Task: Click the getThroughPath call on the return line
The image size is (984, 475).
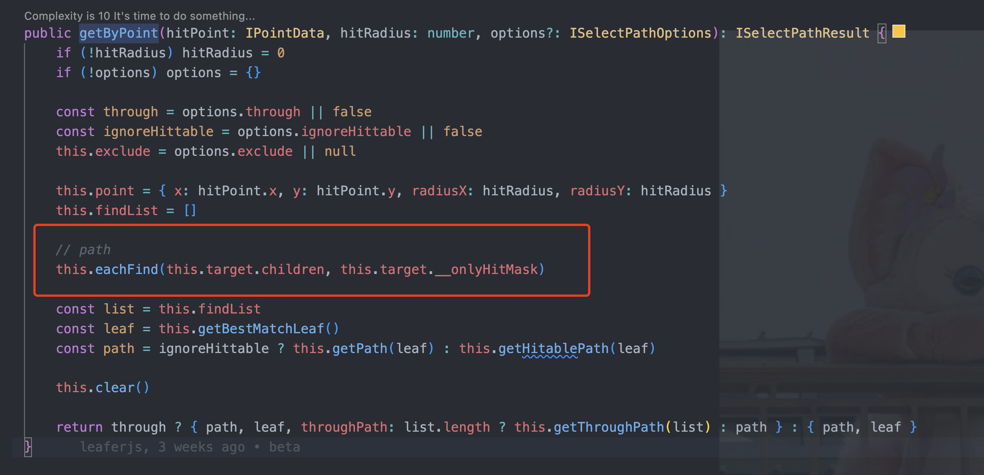Action: pyautogui.click(x=609, y=427)
